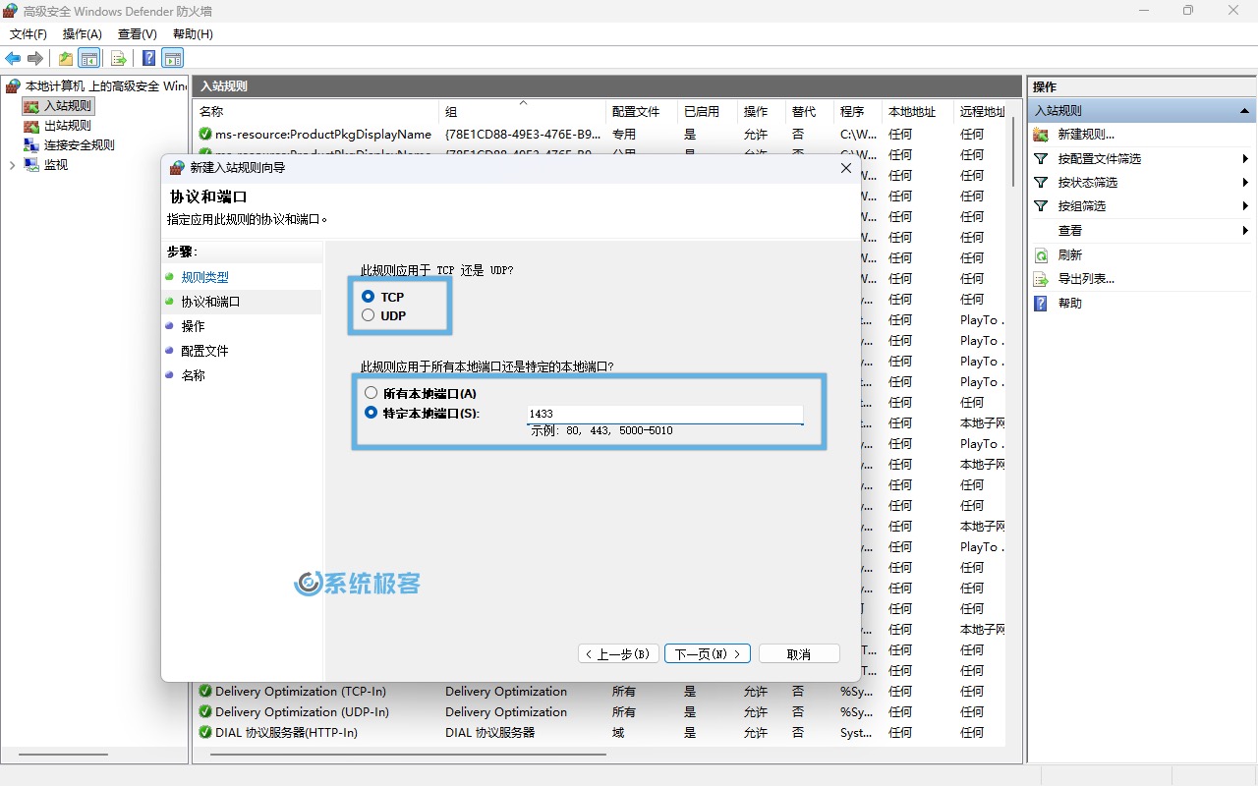Click the back arrow toolbar icon

pyautogui.click(x=13, y=58)
